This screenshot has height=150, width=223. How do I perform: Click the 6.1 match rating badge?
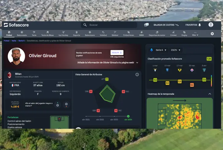(x=192, y=85)
